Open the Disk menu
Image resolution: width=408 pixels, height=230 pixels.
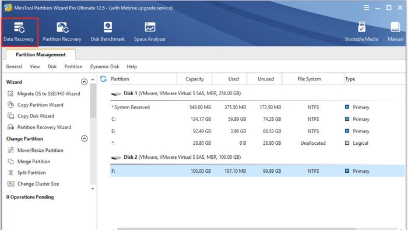(x=52, y=67)
